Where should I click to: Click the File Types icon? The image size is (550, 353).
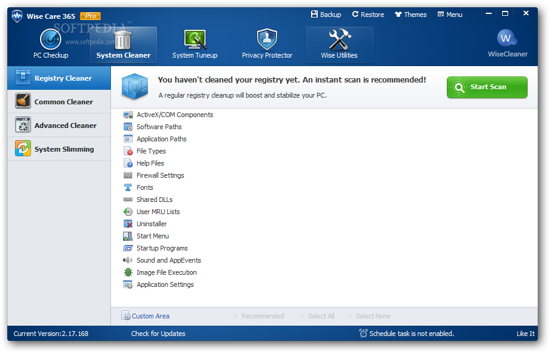[x=128, y=151]
